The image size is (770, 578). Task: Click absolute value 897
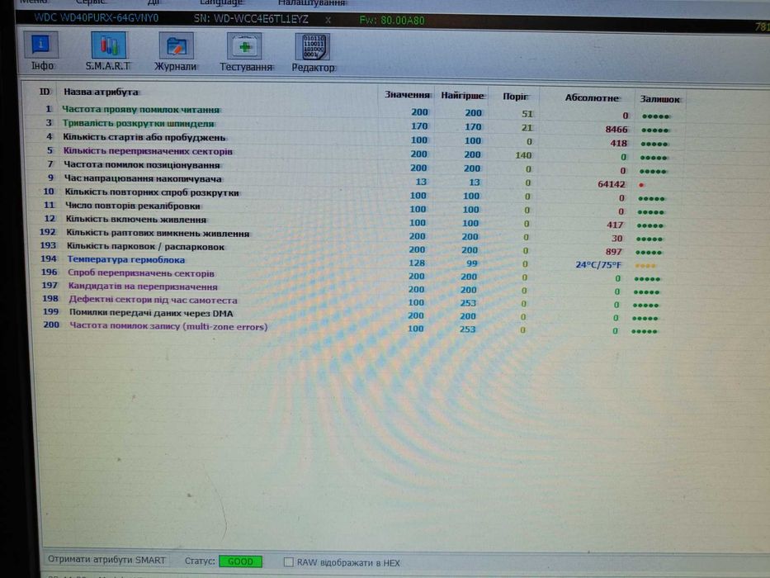(613, 252)
